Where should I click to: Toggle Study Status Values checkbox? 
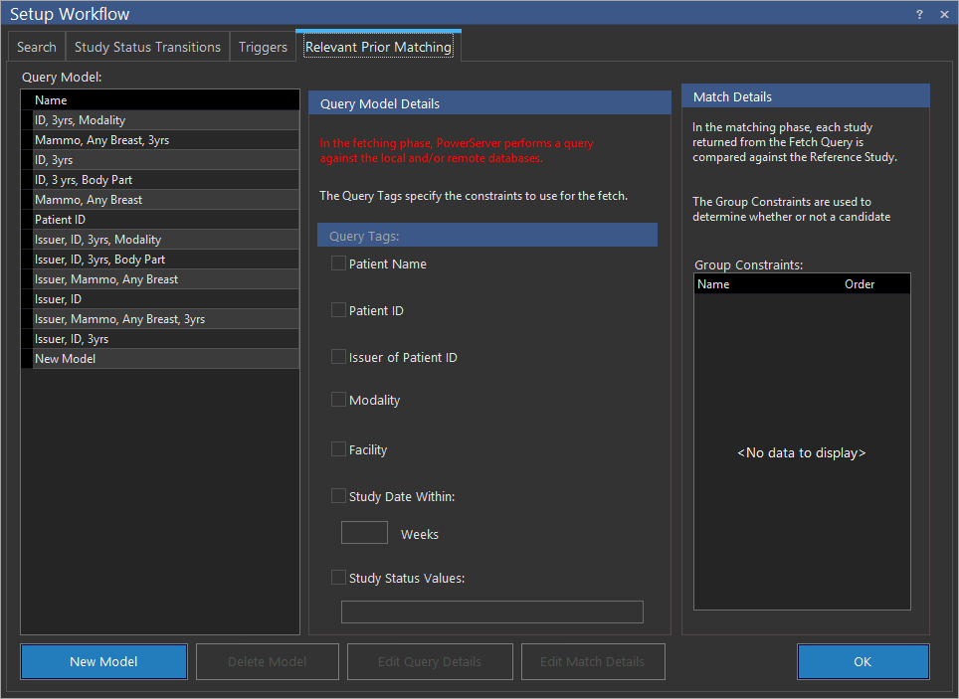(339, 577)
